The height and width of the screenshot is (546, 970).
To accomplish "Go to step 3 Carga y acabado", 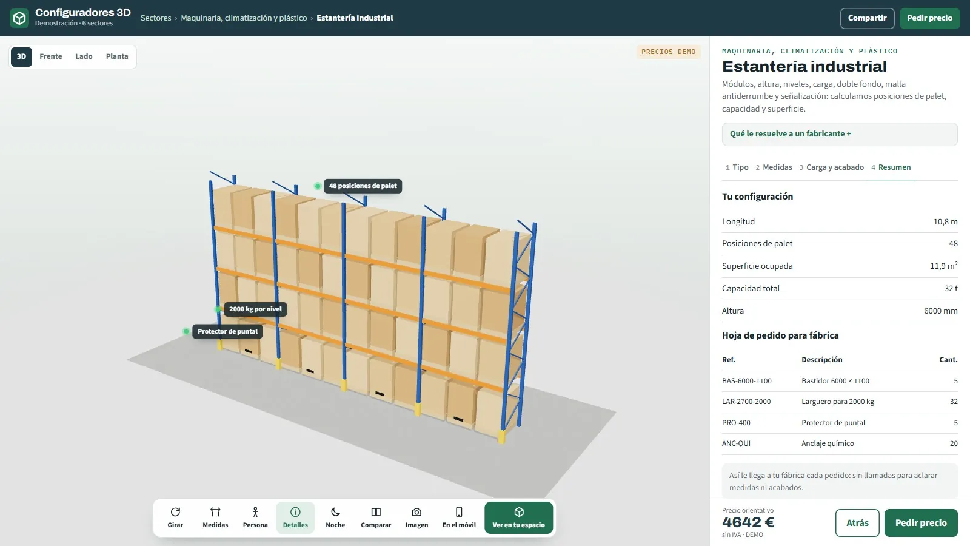I will (x=832, y=167).
